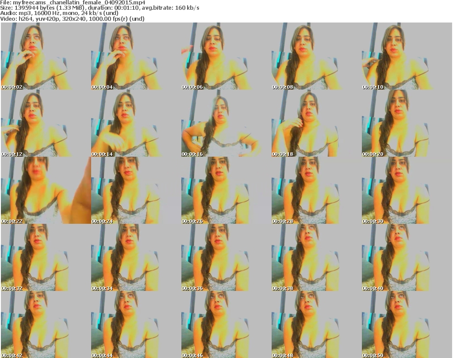This screenshot has width=453, height=358.
Task: View the frame stamped 00:00:44
Action: [x=136, y=324]
